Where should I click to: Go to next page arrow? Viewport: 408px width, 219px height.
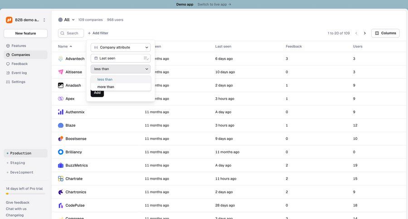pos(365,33)
